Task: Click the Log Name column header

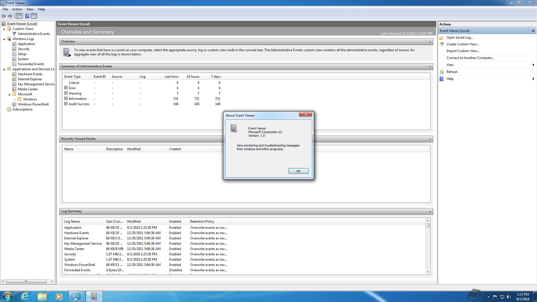Action: 83,221
